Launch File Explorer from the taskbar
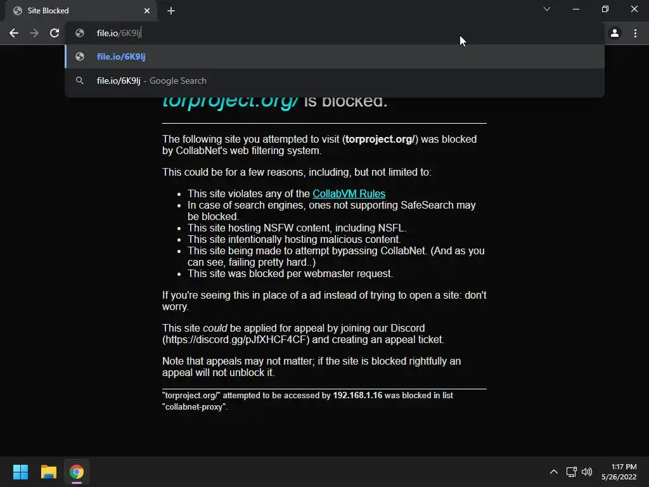649x487 pixels. [48, 472]
